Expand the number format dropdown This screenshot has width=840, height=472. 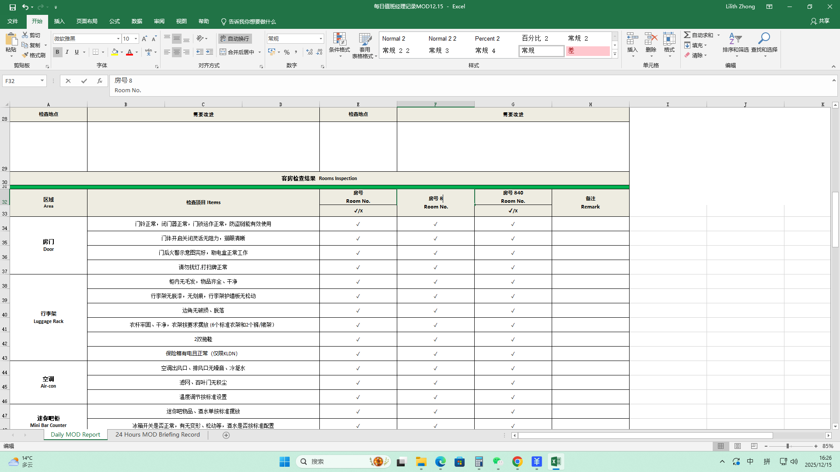(321, 38)
